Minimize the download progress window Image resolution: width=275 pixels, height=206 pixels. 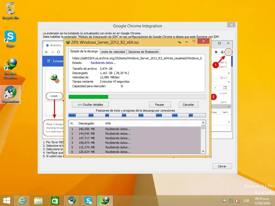(x=187, y=42)
